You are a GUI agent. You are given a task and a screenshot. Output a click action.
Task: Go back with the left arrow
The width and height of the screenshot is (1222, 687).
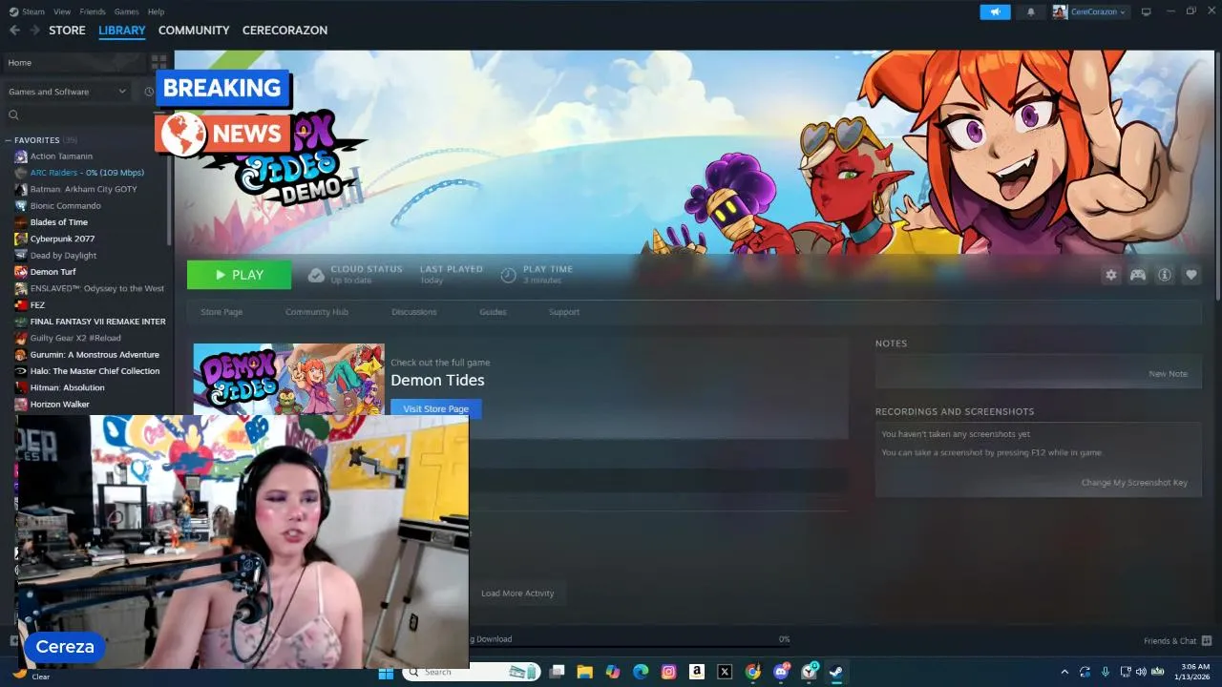[x=14, y=31]
